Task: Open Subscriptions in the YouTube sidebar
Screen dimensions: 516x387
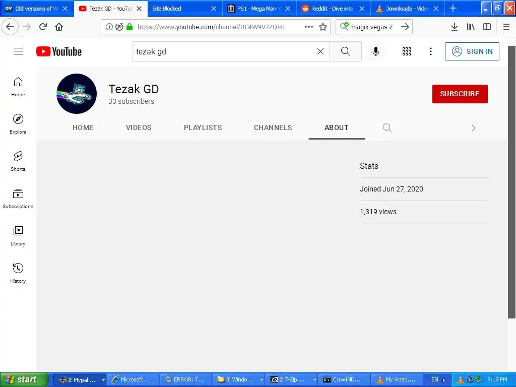Action: pyautogui.click(x=18, y=199)
